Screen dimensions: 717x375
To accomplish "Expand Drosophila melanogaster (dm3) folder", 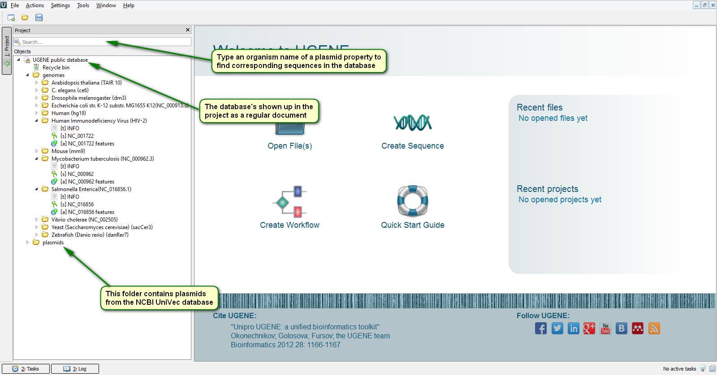I will pyautogui.click(x=36, y=98).
